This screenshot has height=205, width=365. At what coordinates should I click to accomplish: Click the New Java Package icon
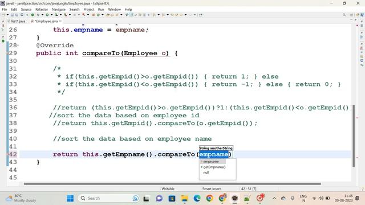coord(94,15)
